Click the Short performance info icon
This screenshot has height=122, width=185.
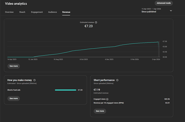(117, 80)
